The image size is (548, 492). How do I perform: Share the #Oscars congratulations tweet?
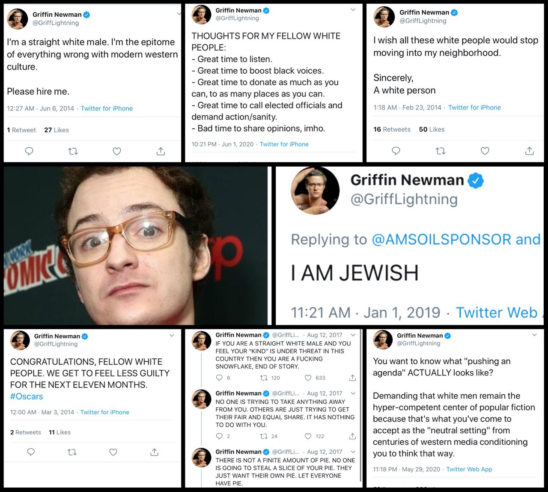pyautogui.click(x=155, y=452)
